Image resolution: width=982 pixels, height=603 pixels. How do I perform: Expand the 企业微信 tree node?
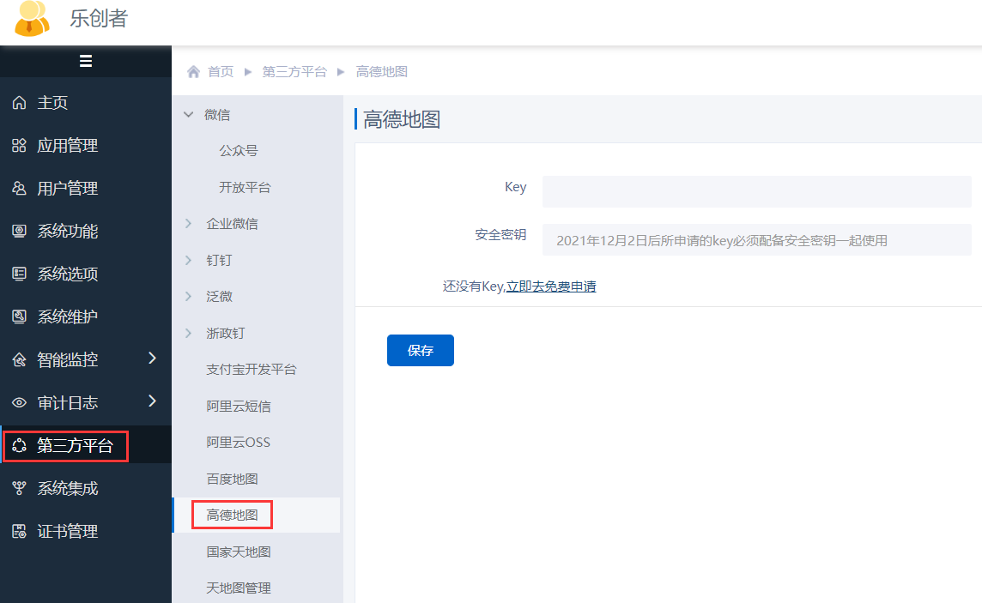189,224
